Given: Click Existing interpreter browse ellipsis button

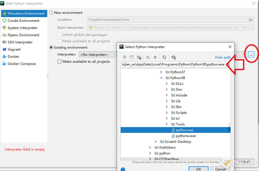Looking at the screenshot, I should [251, 54].
